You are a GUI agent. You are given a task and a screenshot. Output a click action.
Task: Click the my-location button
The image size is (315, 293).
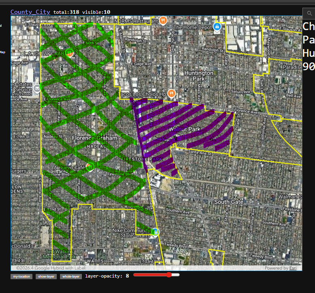click(21, 276)
